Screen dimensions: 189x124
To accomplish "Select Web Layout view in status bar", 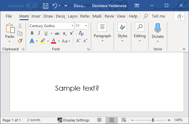I will [x=124, y=120].
